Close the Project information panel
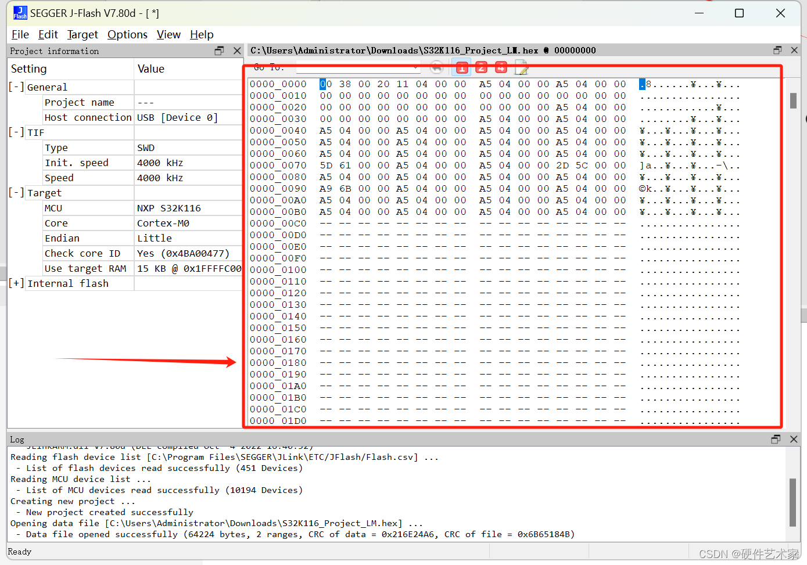 coord(237,51)
